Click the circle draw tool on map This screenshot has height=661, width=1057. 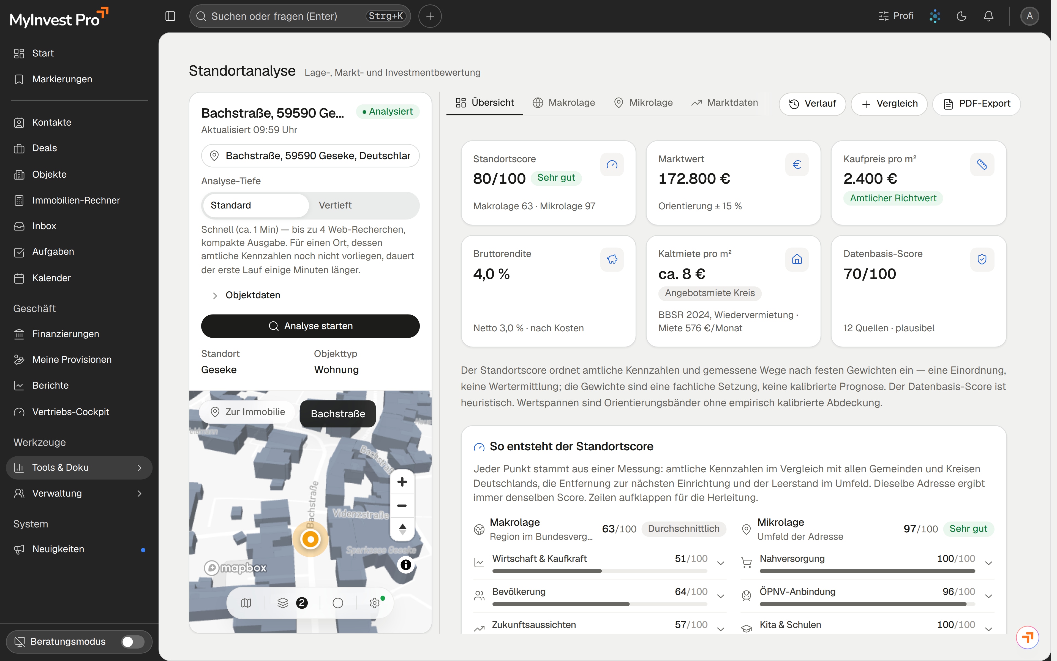338,603
